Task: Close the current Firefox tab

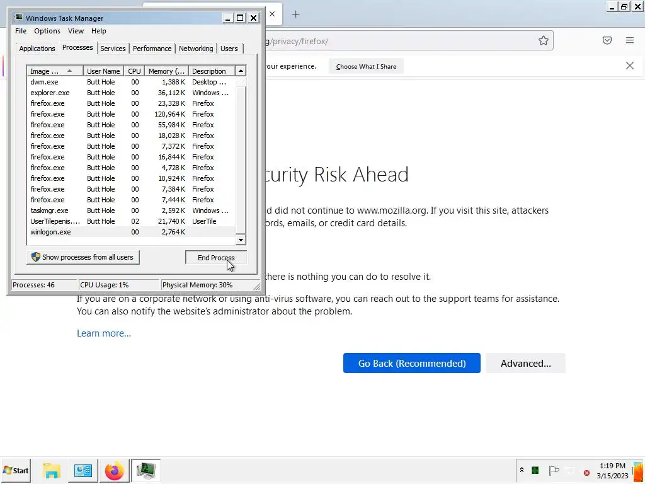Action: click(272, 14)
